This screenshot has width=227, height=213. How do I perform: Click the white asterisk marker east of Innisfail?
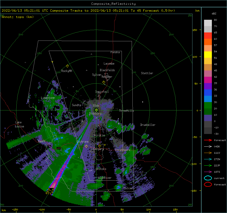[120, 87]
